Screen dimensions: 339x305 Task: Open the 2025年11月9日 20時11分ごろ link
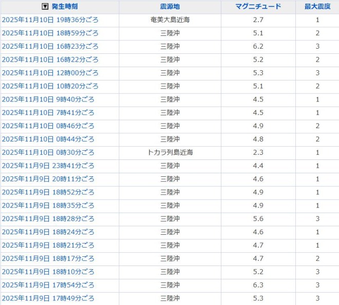[x=48, y=179]
